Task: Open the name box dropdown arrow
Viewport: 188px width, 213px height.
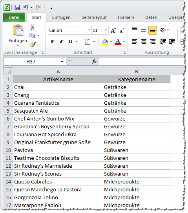Action: [62, 62]
